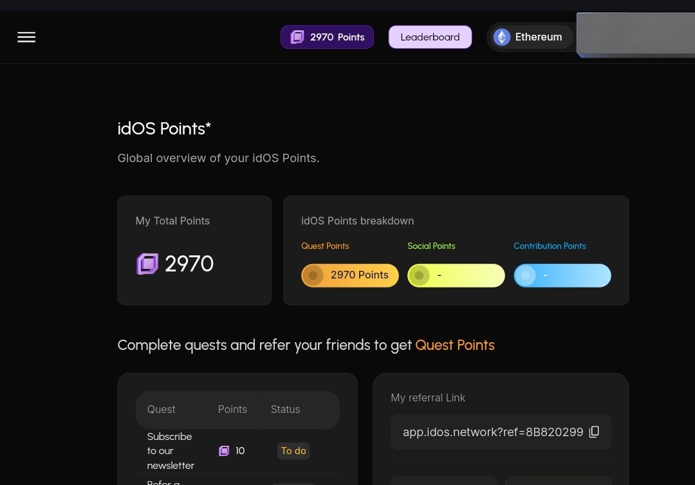Copy the referral link with the copy icon

coord(595,432)
